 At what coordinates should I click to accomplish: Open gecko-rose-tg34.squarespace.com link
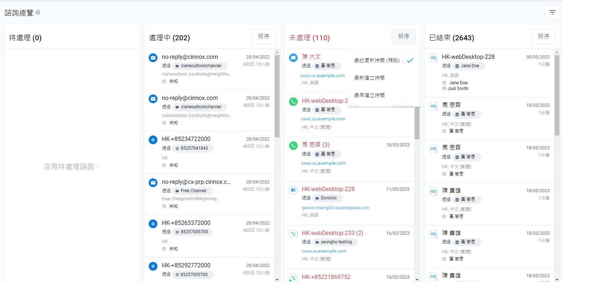[x=335, y=208]
